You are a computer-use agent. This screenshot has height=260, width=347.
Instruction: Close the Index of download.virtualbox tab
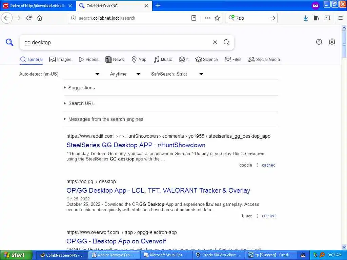70,6
